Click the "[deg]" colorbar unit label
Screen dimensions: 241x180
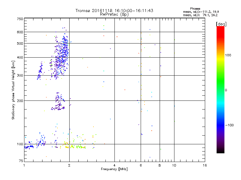[221, 24]
